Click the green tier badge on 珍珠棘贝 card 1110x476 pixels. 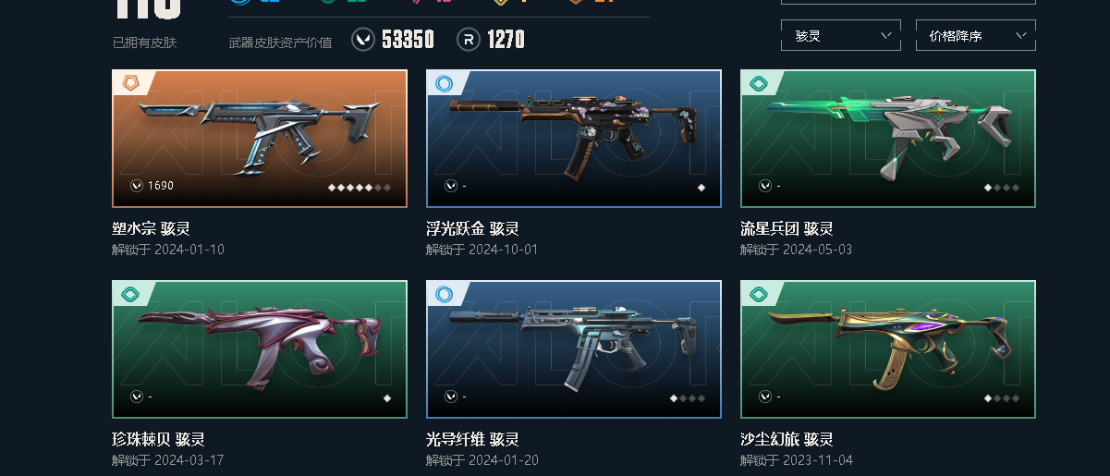coord(130,294)
